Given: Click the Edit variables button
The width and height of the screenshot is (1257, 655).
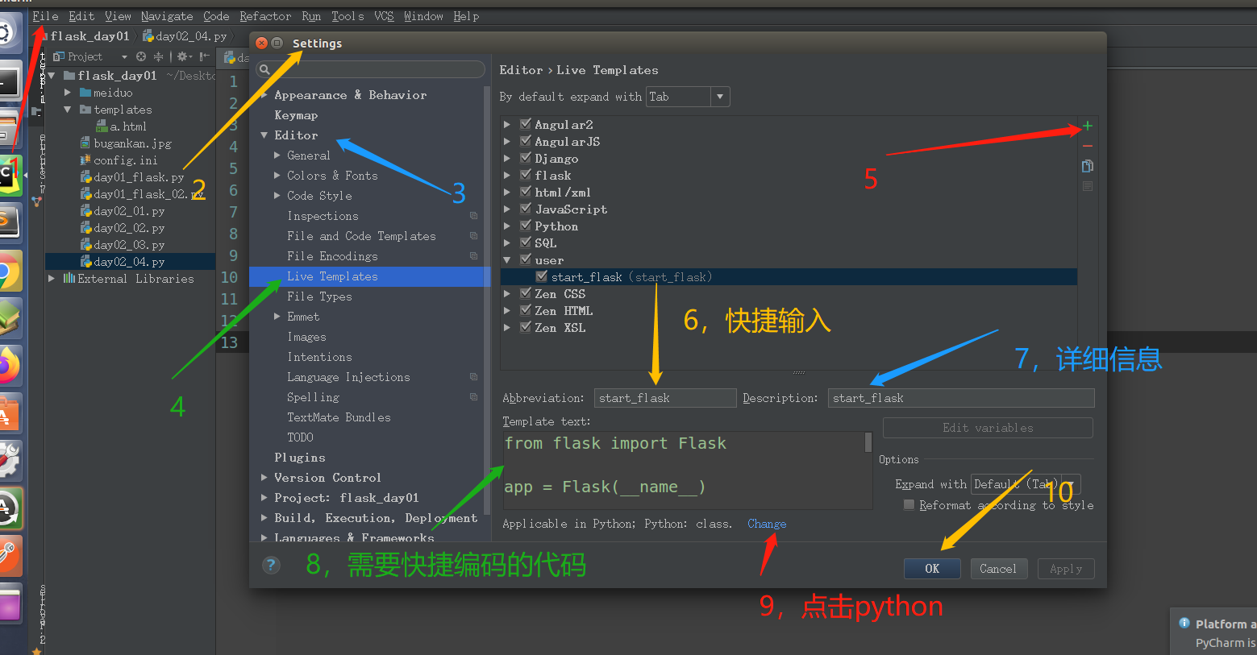Looking at the screenshot, I should (988, 428).
